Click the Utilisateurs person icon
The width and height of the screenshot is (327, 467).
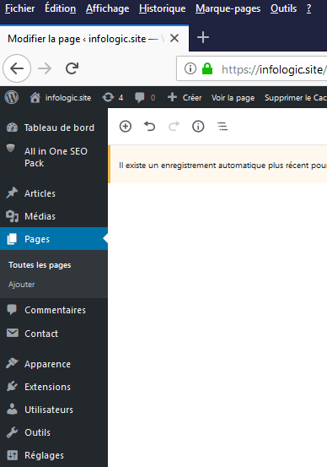[x=12, y=409]
